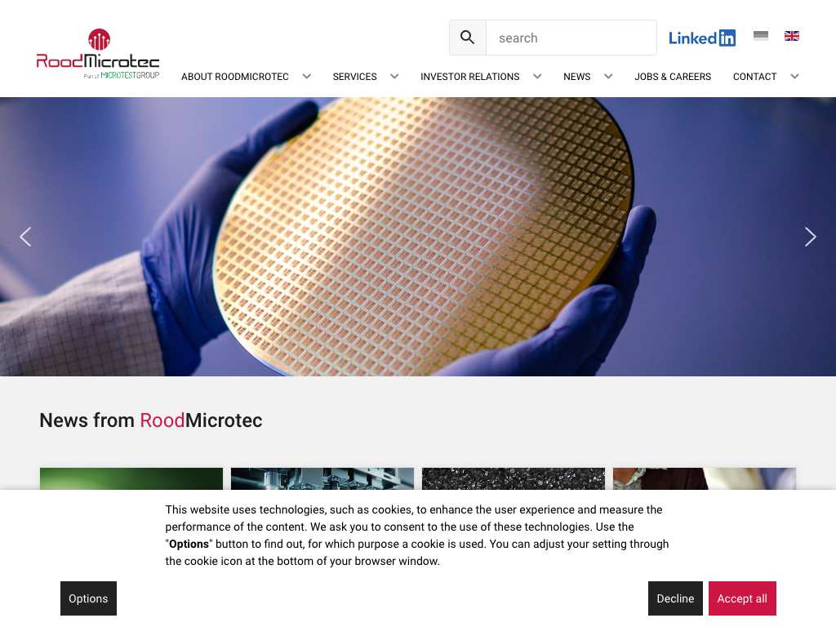This screenshot has height=627, width=836.
Task: Show previous slide with left arrow
Action: tap(25, 237)
